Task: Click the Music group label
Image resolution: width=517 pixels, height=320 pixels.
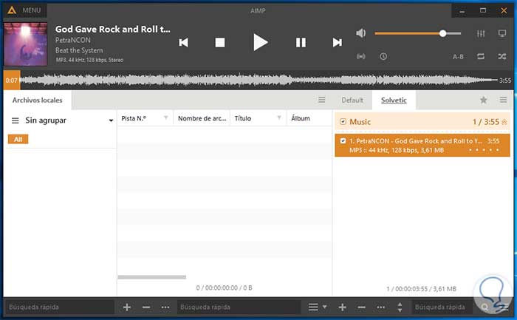Action: tap(360, 122)
